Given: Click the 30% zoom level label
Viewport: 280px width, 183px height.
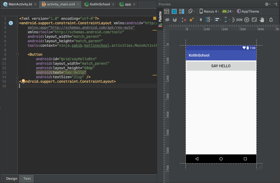Looking at the screenshot, I should click(239, 20).
